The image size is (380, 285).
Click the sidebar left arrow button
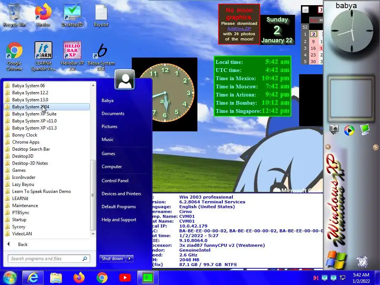[328, 147]
